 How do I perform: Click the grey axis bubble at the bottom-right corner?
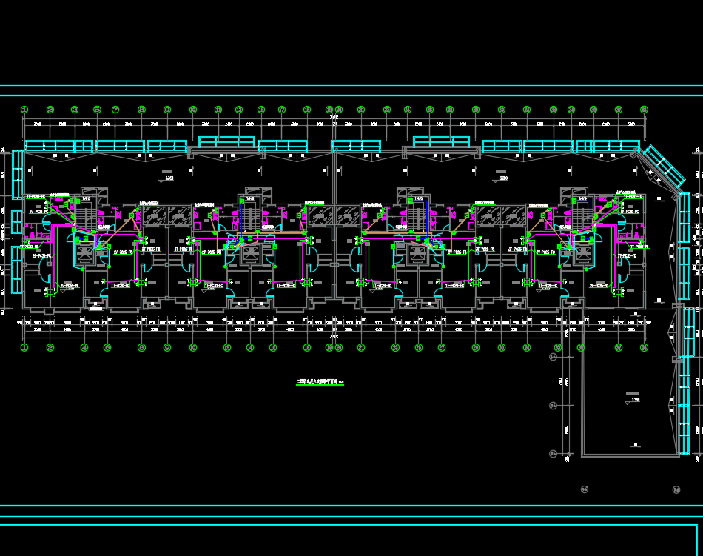click(x=676, y=489)
